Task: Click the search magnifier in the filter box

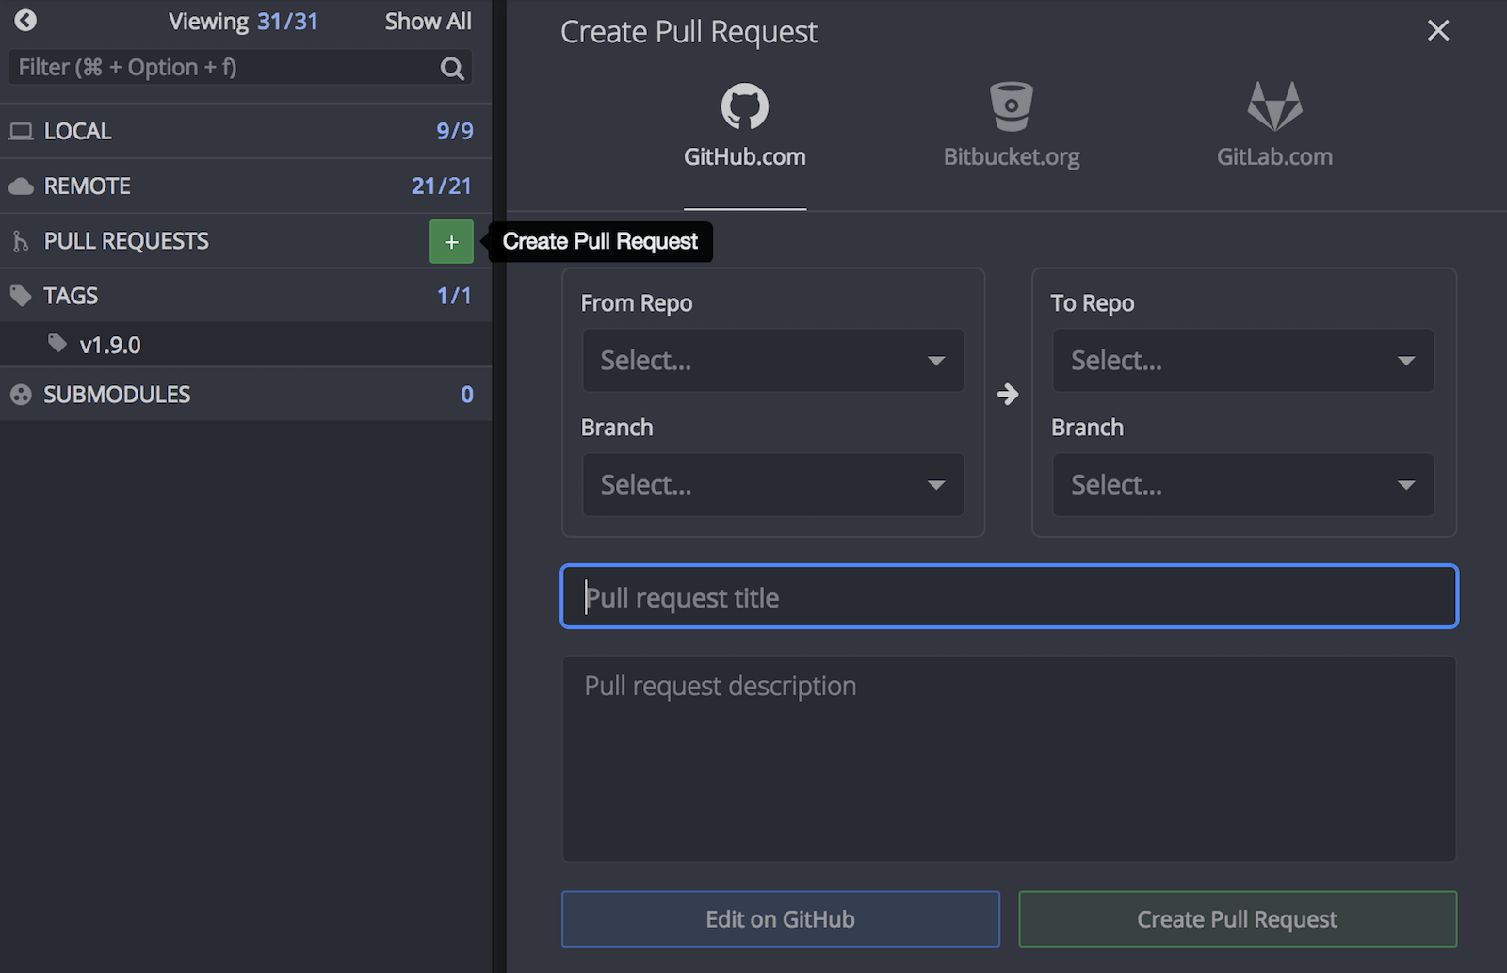Action: tap(452, 67)
